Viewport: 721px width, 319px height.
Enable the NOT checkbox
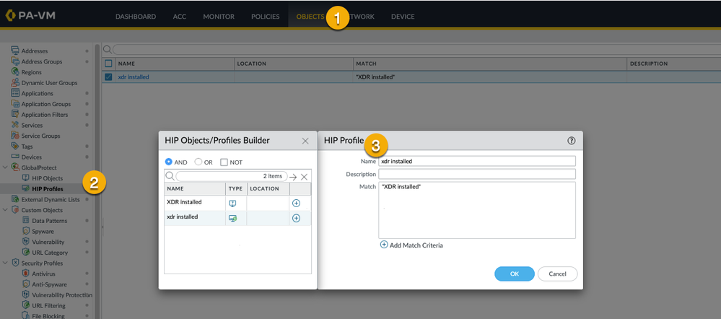pos(224,162)
